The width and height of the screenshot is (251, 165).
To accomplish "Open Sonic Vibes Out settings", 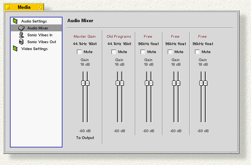I will [x=41, y=42].
